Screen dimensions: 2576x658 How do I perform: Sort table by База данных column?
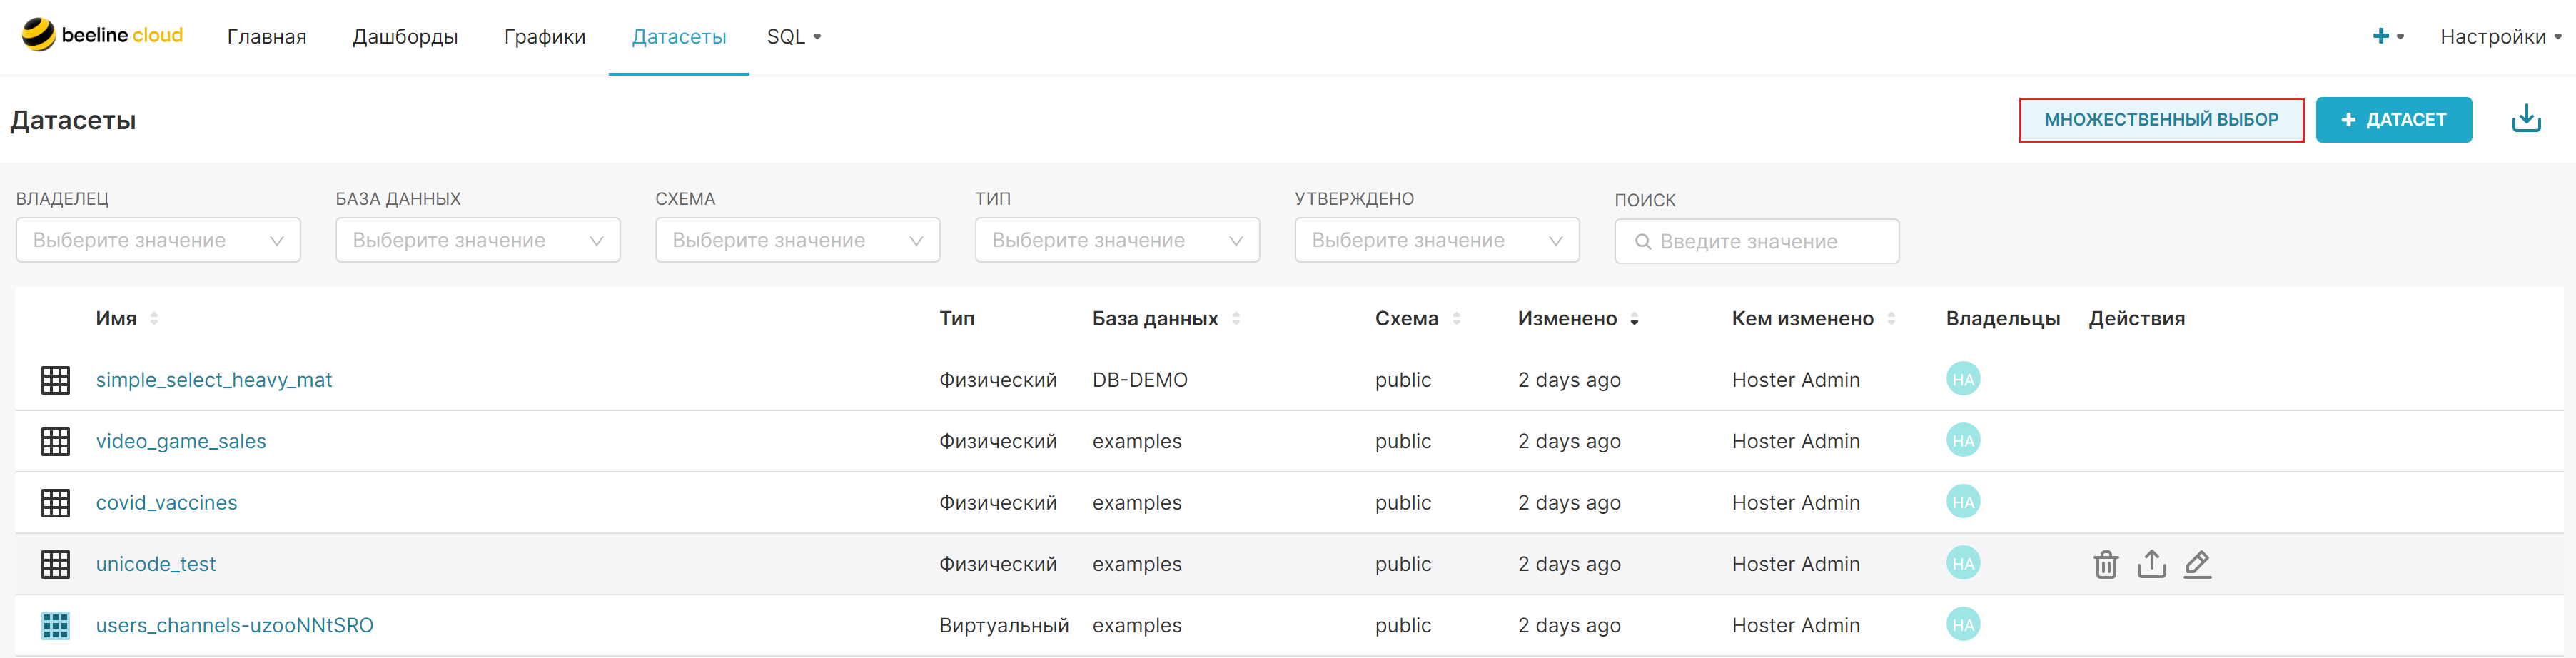pyautogui.click(x=1166, y=318)
